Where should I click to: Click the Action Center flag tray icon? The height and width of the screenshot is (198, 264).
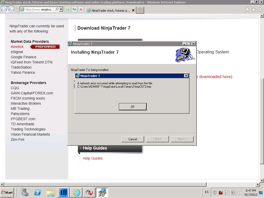point(227,193)
